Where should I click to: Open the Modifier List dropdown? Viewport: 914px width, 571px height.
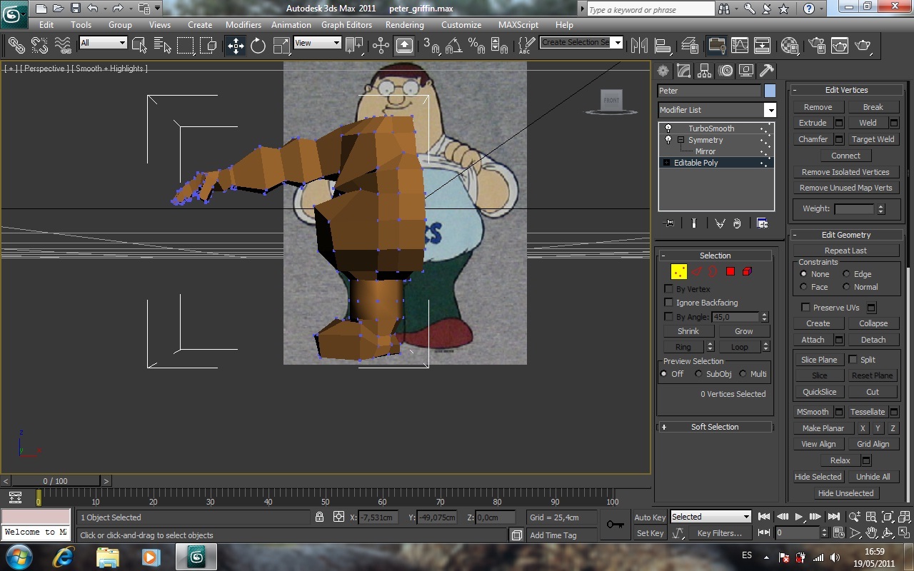[770, 110]
